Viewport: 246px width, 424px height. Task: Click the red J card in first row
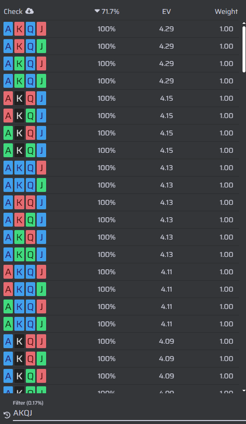[x=41, y=29]
